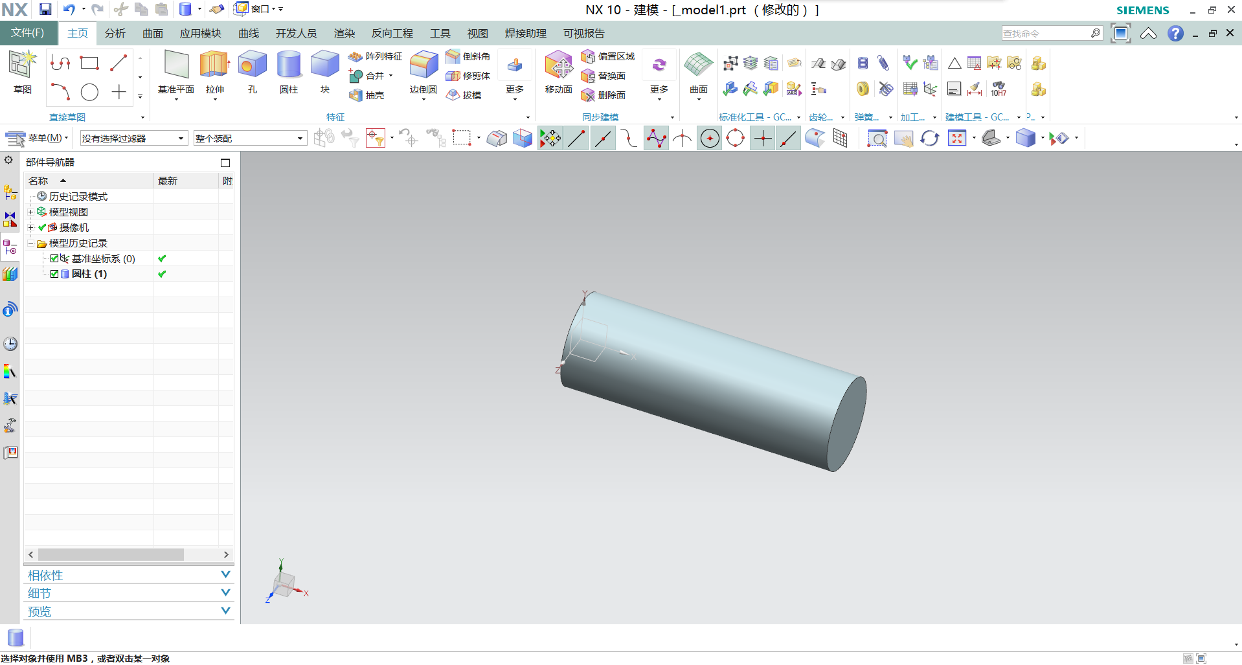Screen dimensions: 1242x665
Task: Click the 删除面 delete face tool
Action: point(604,95)
